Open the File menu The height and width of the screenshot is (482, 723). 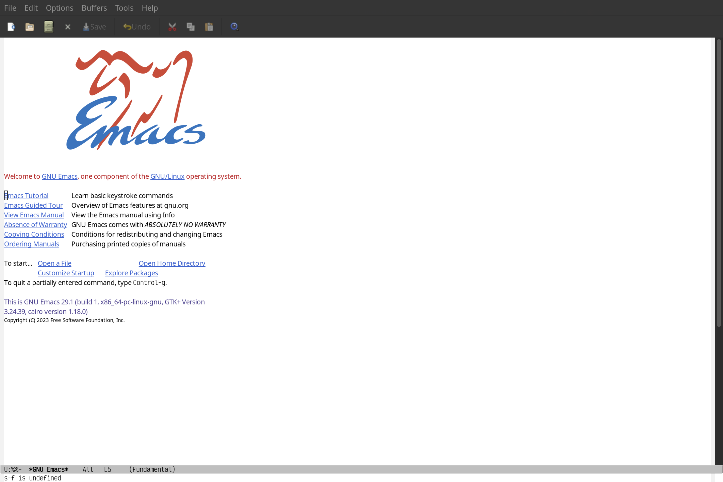click(10, 8)
